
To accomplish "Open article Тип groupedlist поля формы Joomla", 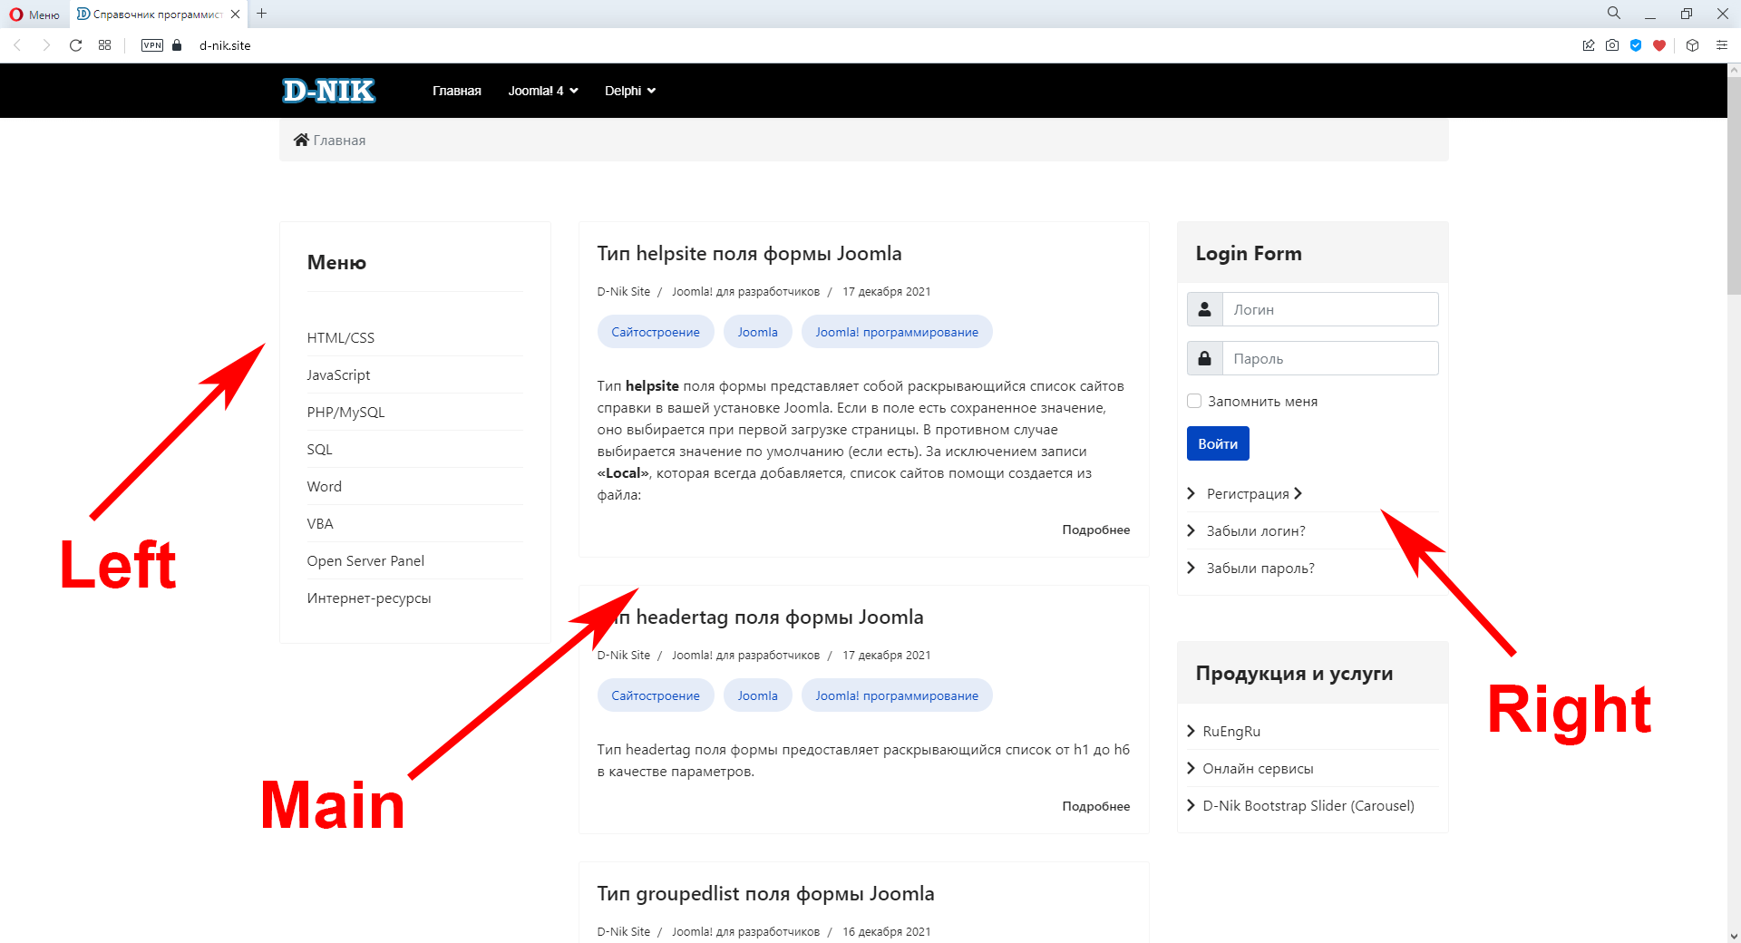I will pos(765,893).
